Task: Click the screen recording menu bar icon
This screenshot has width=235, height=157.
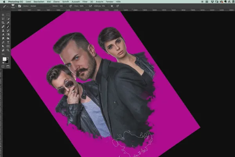Action: (x=202, y=2)
